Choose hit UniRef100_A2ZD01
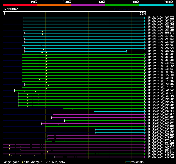The height and width of the screenshot is (164, 176). point(161,75)
